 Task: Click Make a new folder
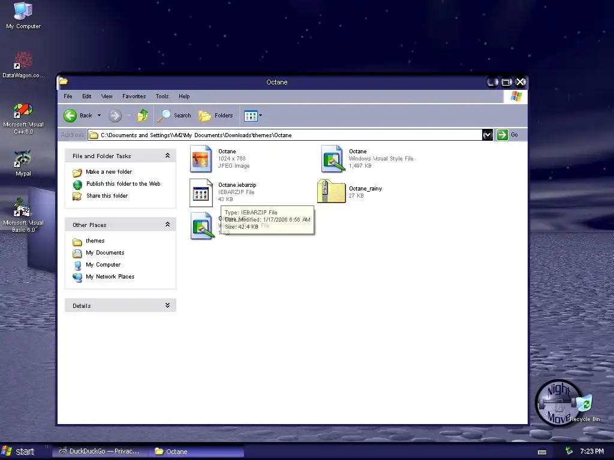pos(109,172)
